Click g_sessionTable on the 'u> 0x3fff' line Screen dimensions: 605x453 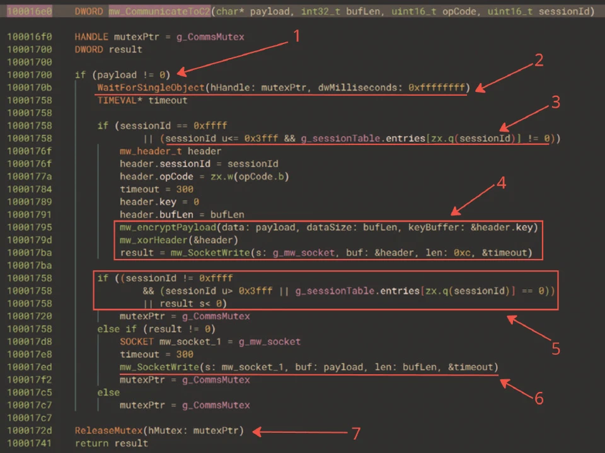point(335,291)
